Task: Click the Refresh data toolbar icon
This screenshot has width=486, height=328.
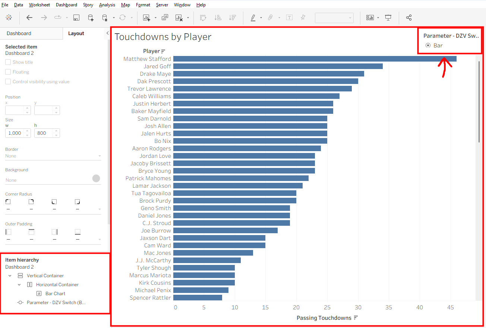Action: point(122,18)
